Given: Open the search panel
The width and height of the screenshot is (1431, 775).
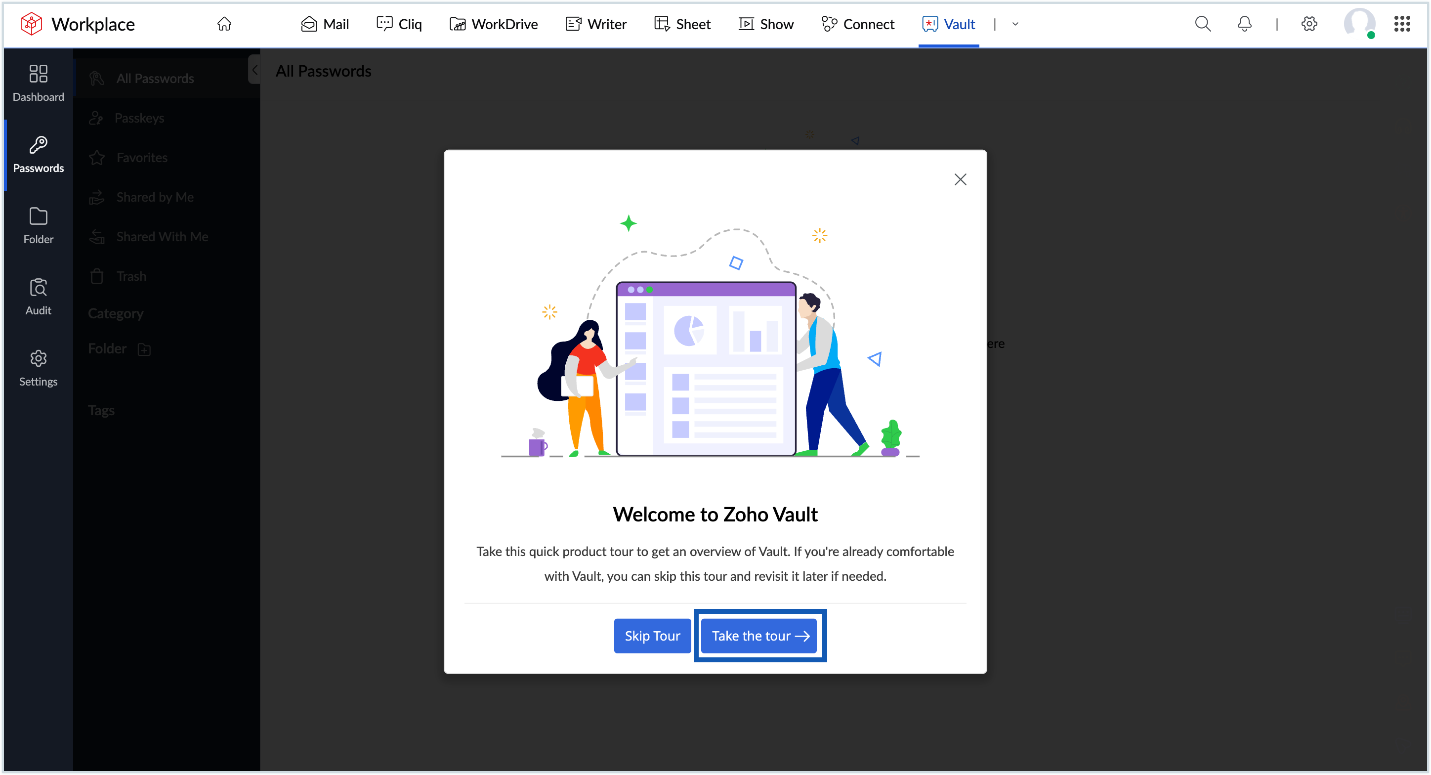Looking at the screenshot, I should [1203, 24].
